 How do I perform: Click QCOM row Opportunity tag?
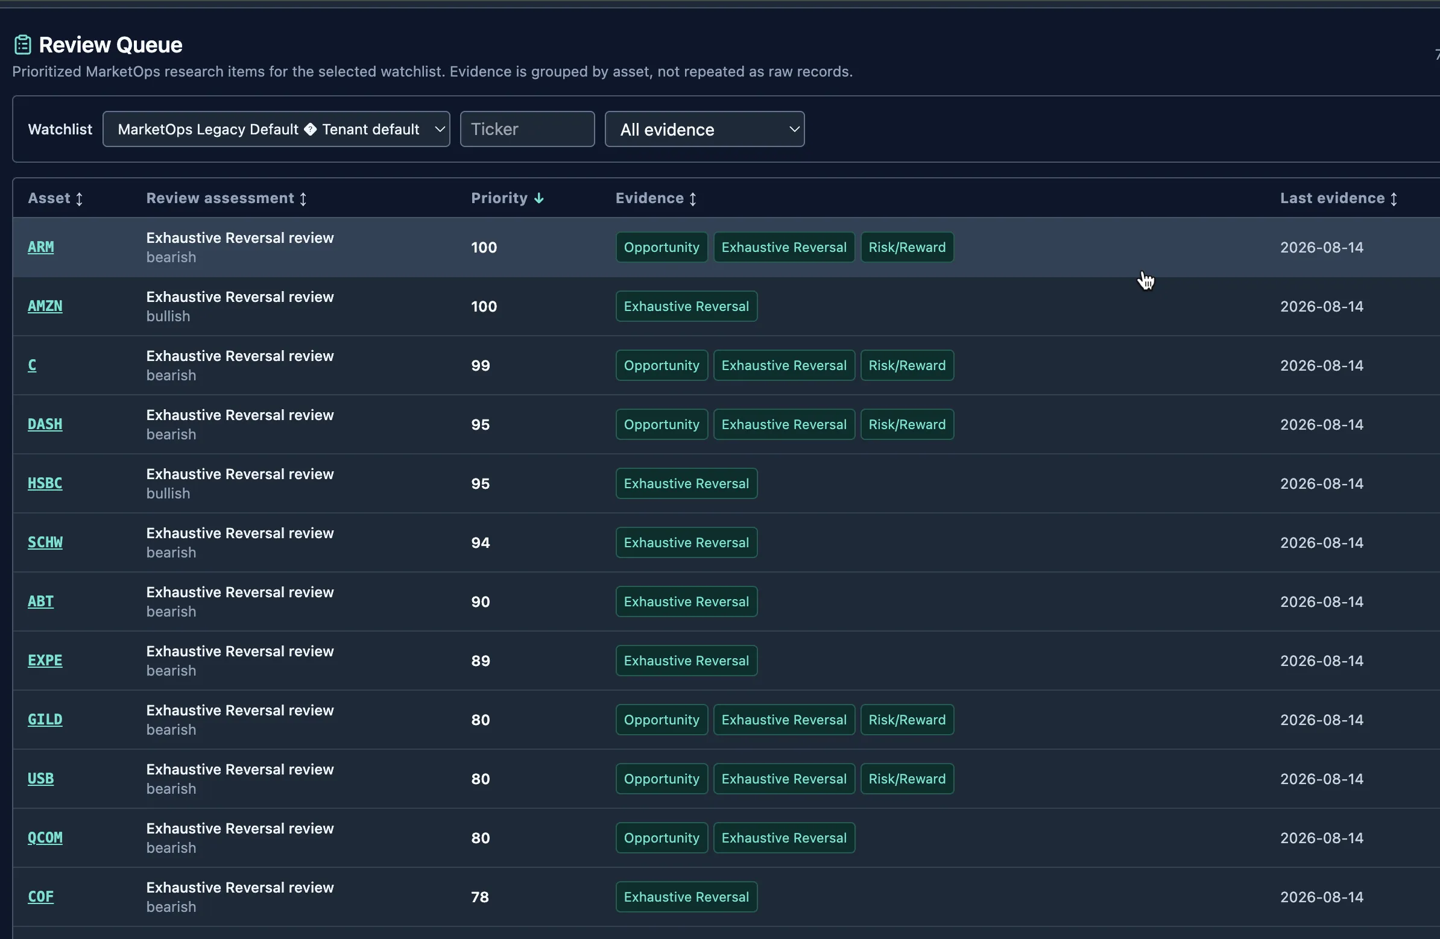[662, 838]
